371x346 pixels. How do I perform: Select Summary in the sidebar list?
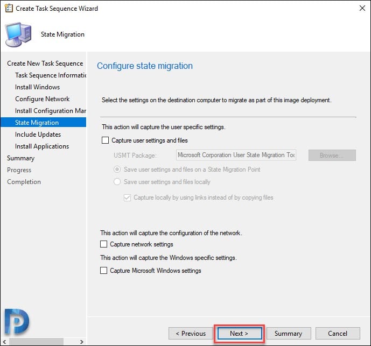coord(21,158)
